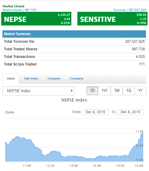Click the 13:00 time axis label

tap(74, 166)
